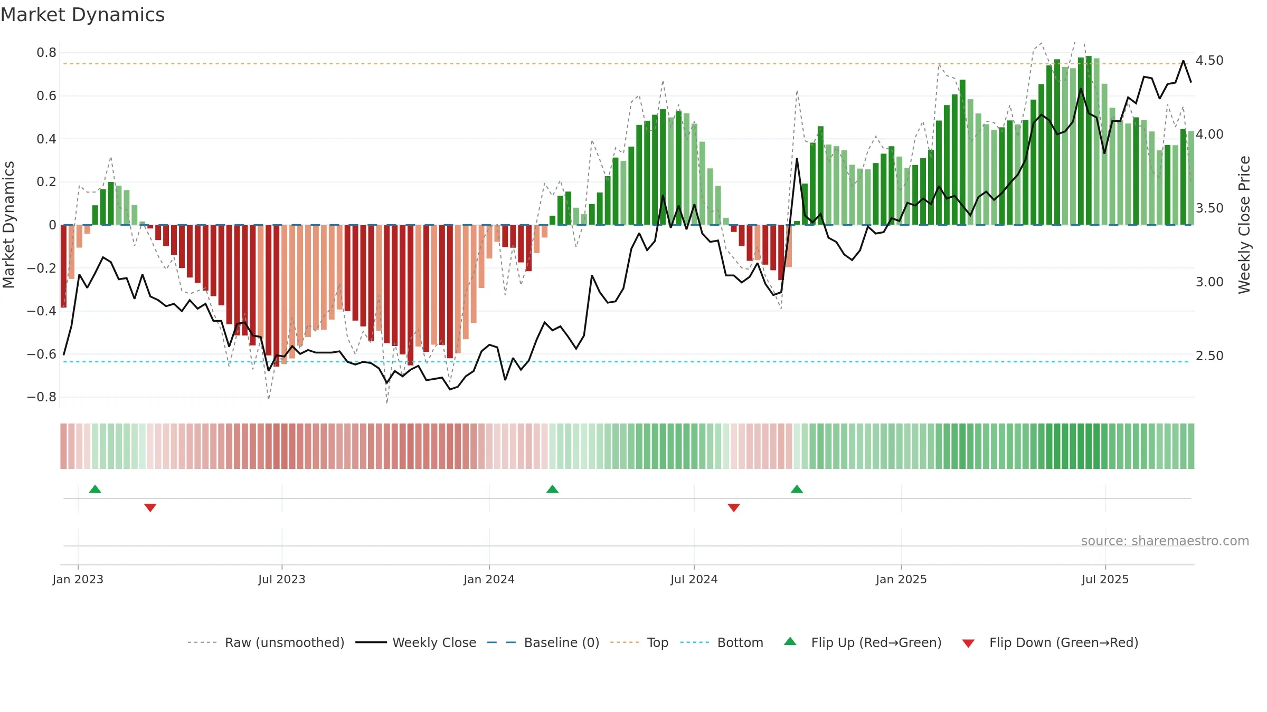Click the Top legend entry

pyautogui.click(x=639, y=642)
